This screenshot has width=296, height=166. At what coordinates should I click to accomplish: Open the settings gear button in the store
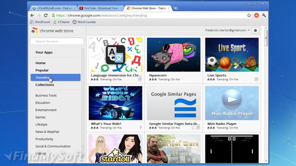pos(255,30)
